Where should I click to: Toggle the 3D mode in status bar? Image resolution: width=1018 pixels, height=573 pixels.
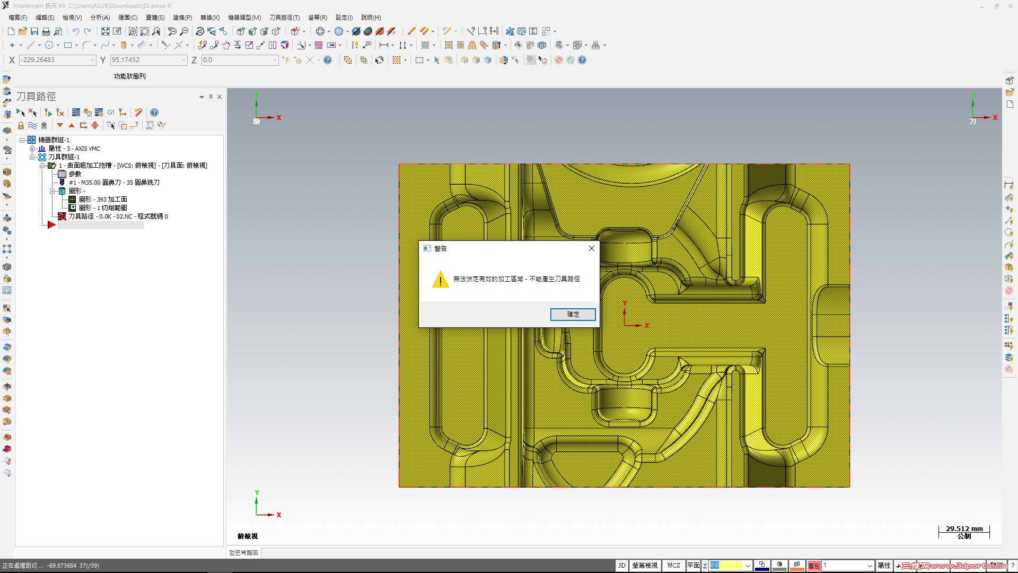tap(621, 566)
